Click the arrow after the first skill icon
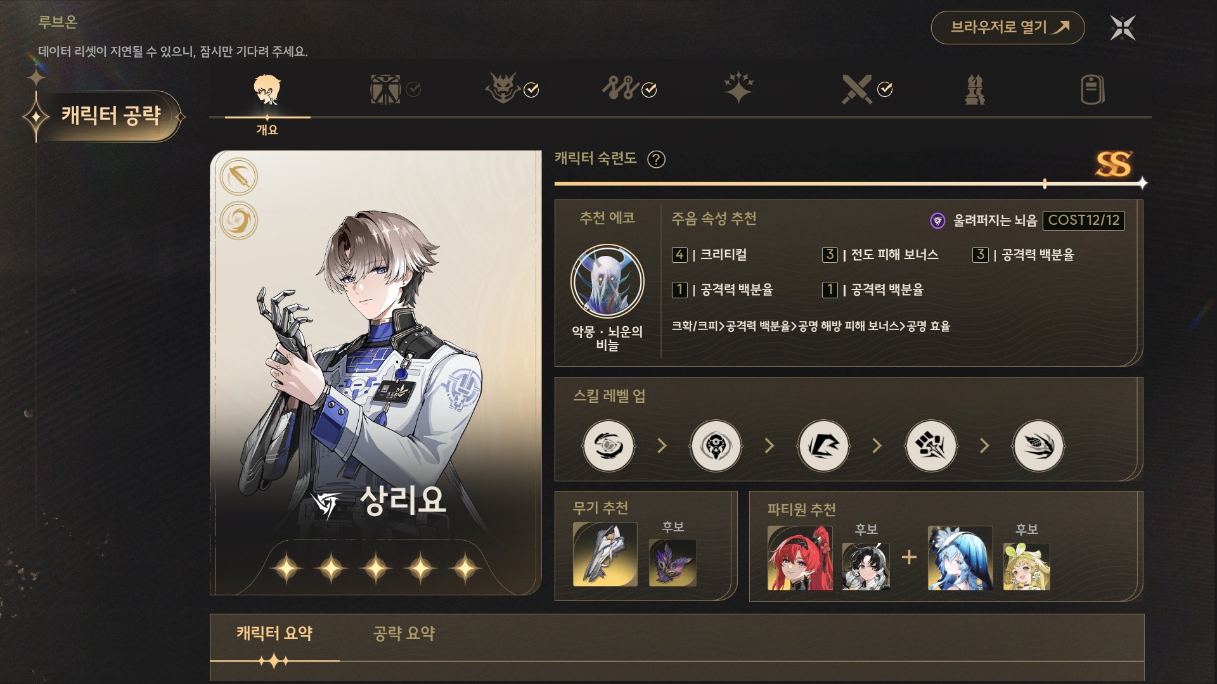The image size is (1217, 684). click(x=662, y=446)
